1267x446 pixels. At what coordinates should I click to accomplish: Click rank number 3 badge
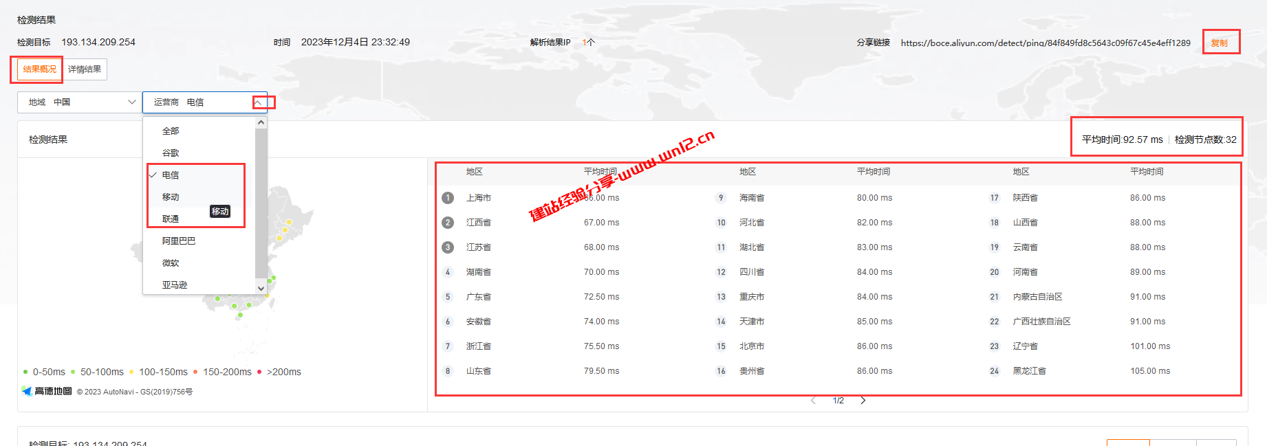coord(448,247)
